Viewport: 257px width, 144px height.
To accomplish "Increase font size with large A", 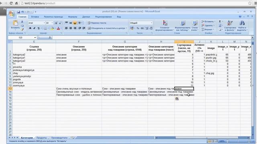I will pos(56,23).
